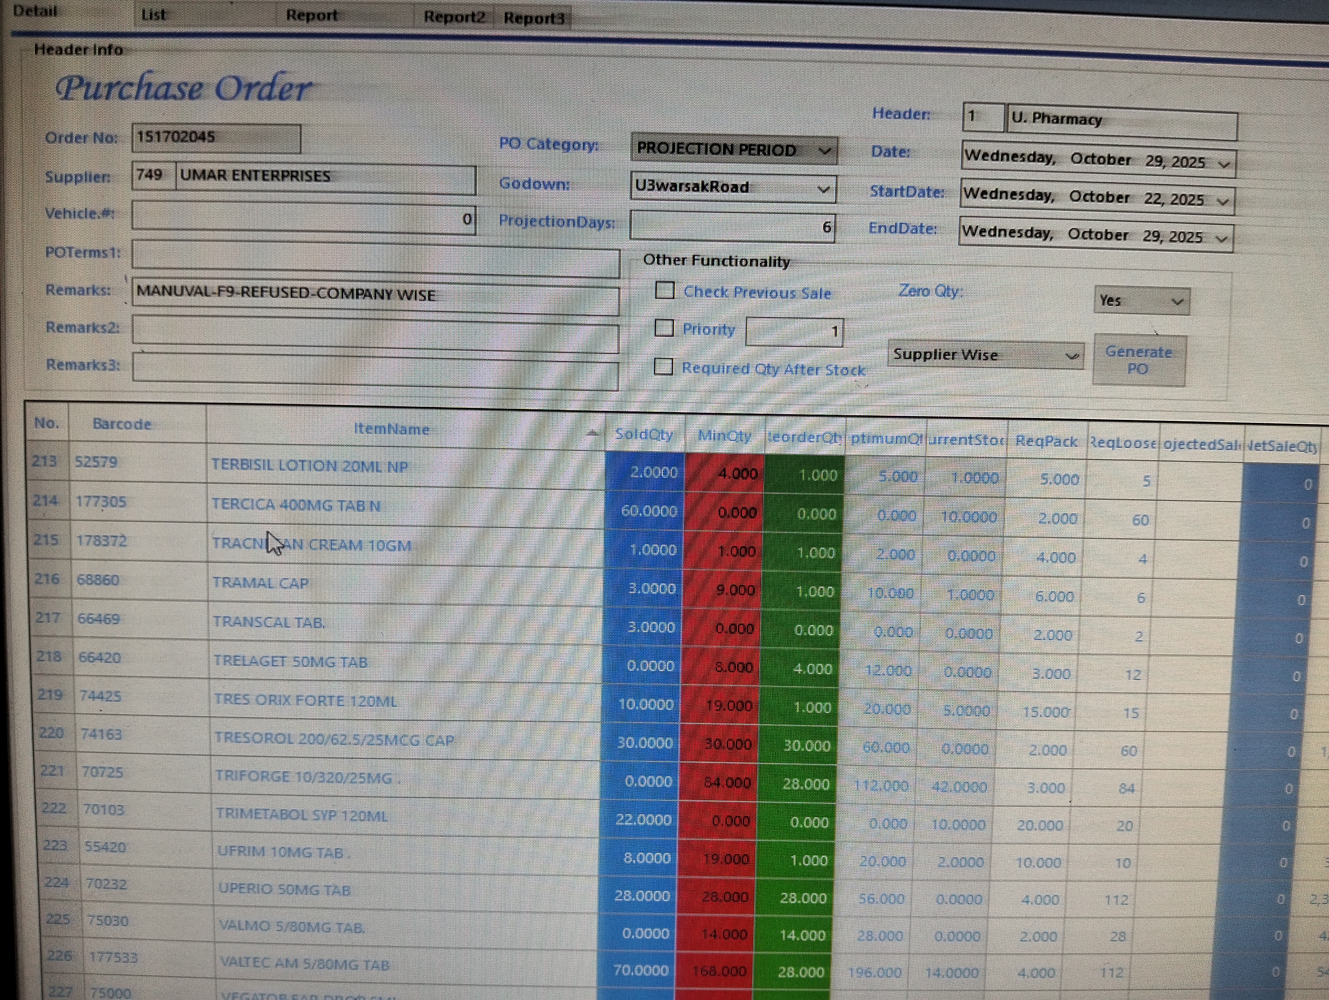This screenshot has height=1000, width=1329.
Task: Open the Godown U3warsakRoad dropdown
Action: [x=824, y=190]
